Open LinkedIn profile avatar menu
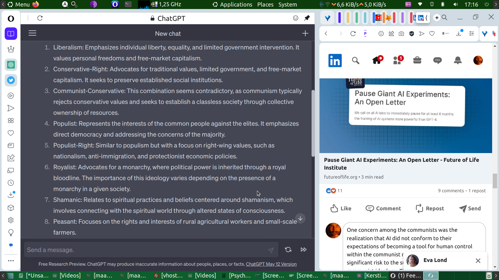This screenshot has width=499, height=280. click(x=478, y=60)
